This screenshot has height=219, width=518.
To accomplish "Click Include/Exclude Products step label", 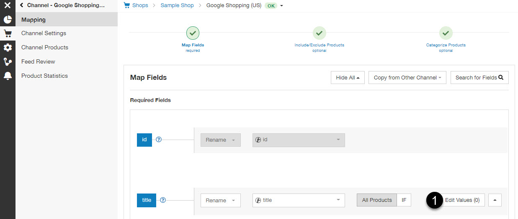I will 319,45.
